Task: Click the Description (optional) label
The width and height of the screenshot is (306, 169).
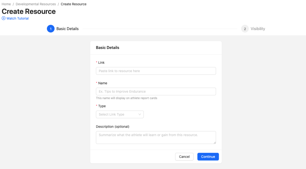Action: pos(112,127)
